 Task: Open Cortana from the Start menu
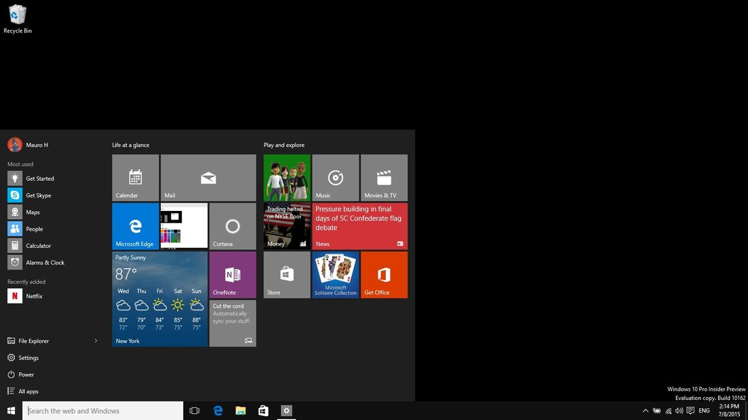click(232, 225)
